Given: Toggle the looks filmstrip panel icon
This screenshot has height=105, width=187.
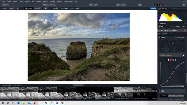Looking at the screenshot, I should pyautogui.click(x=156, y=5).
